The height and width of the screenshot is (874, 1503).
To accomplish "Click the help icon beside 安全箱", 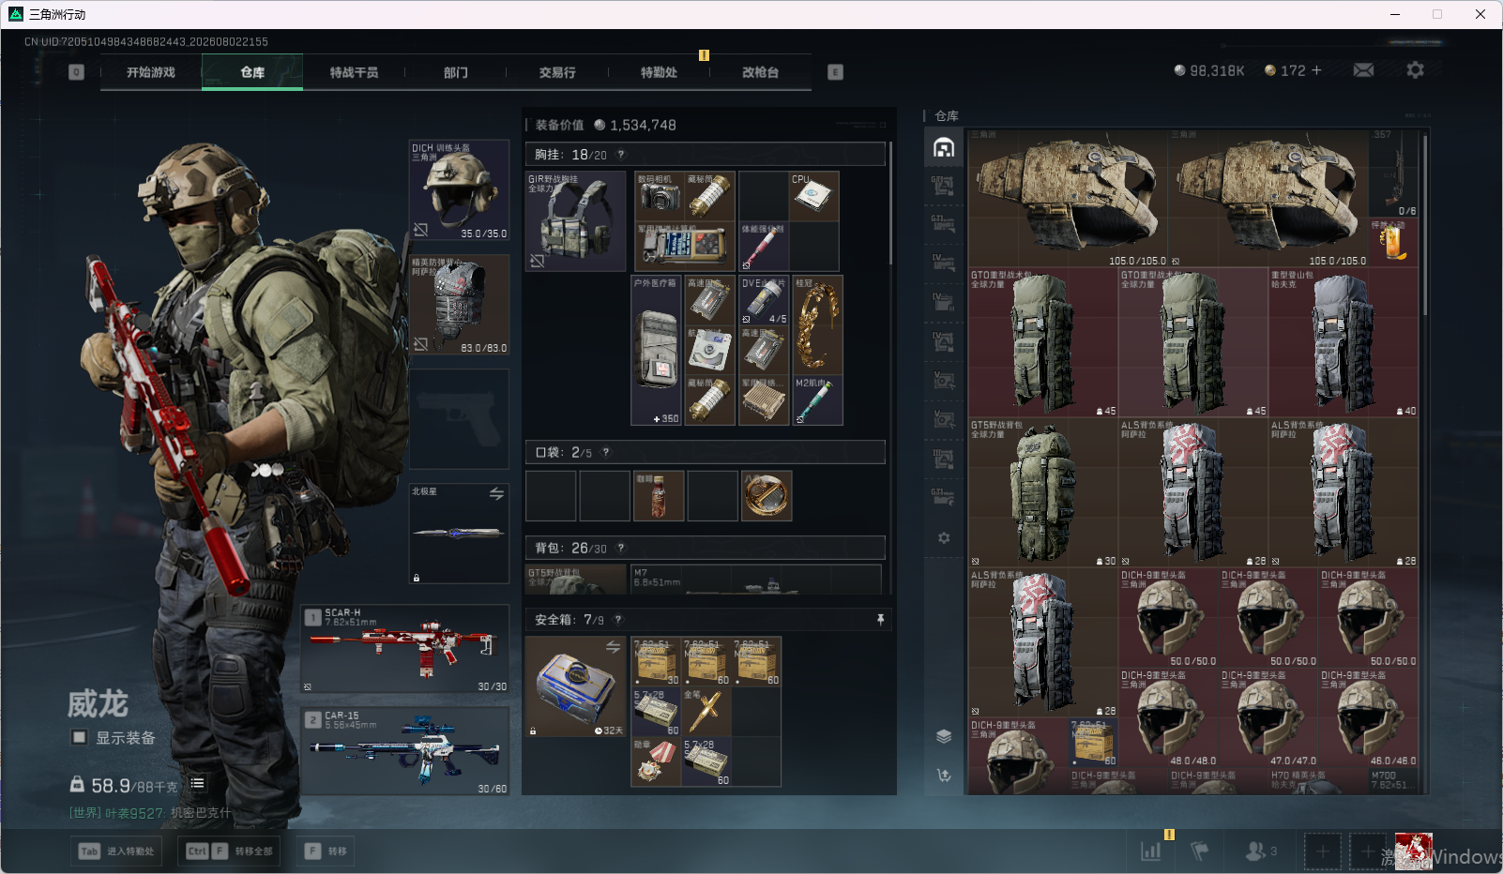I will [x=617, y=620].
